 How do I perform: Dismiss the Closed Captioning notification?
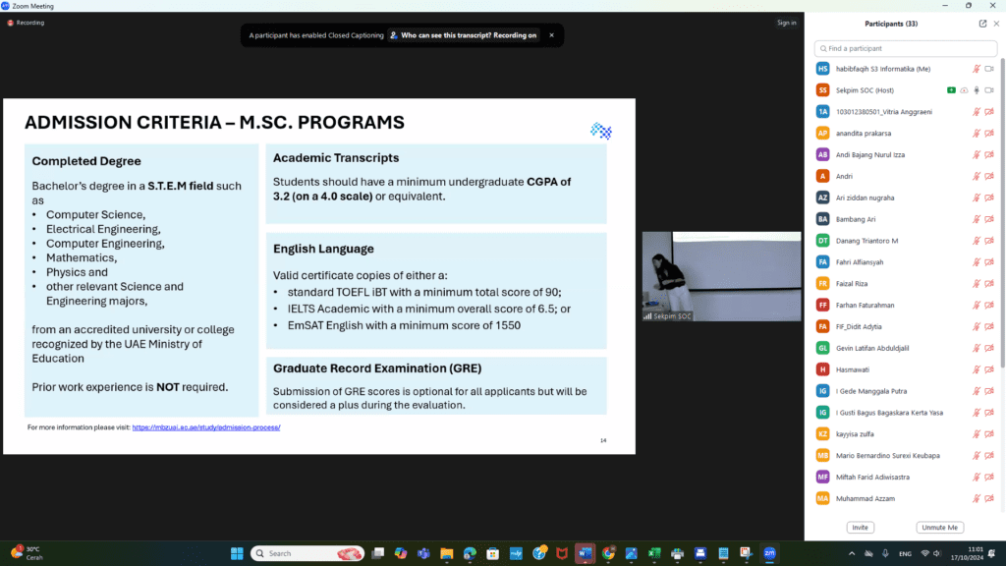[551, 35]
